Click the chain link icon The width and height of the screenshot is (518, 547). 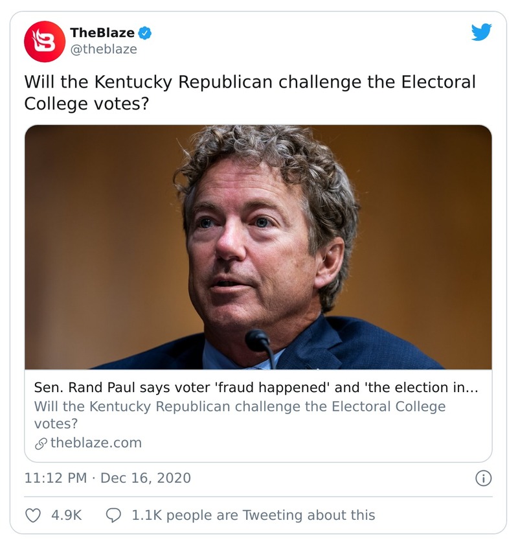click(x=40, y=443)
